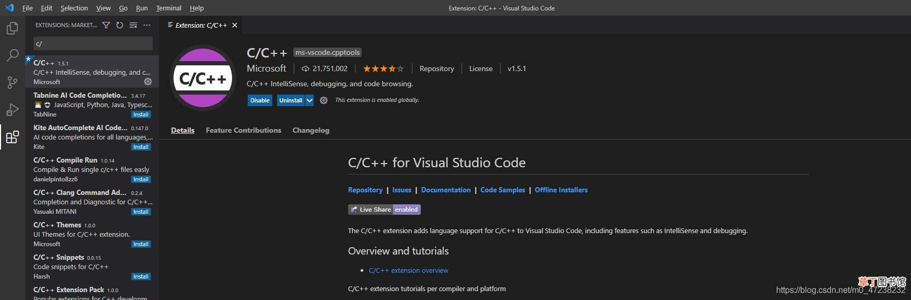Screen dimensions: 911x300
Task: Click the C/C++ extension logo image
Action: tap(203, 78)
